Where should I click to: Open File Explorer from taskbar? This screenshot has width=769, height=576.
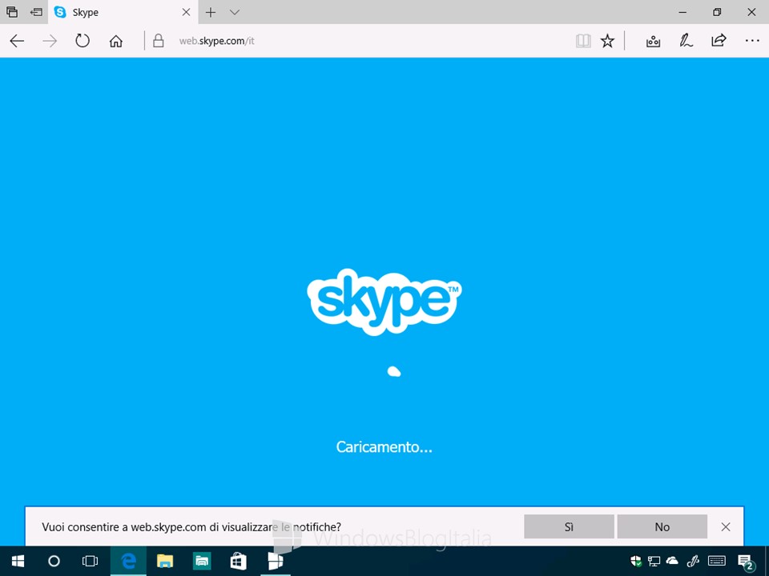(x=165, y=561)
